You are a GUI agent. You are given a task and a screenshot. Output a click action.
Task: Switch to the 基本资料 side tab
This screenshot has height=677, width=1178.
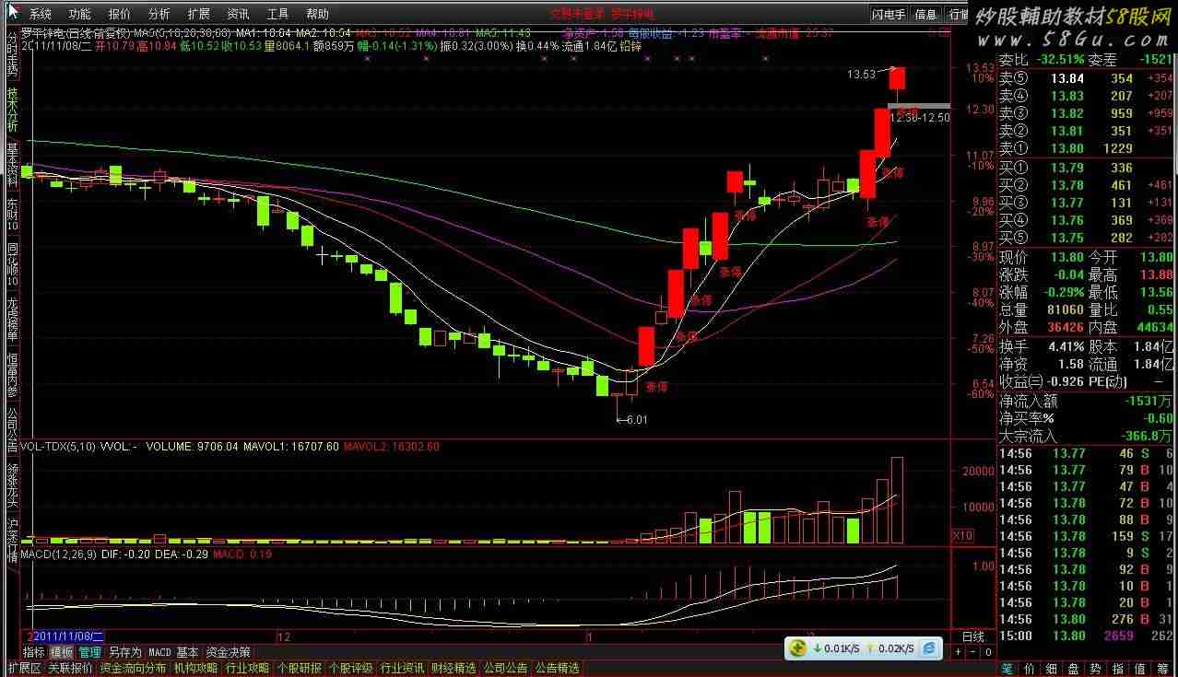12,165
